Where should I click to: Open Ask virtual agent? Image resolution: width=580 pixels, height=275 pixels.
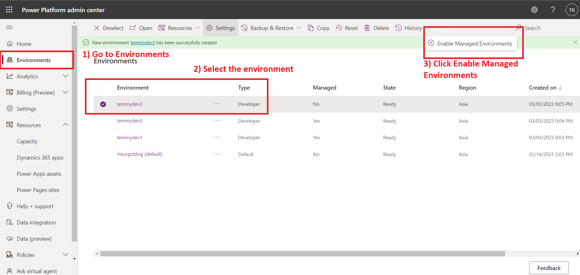[36, 271]
